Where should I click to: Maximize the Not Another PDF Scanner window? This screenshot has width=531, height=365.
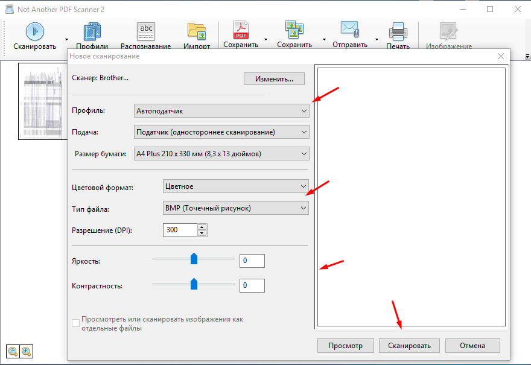490,9
